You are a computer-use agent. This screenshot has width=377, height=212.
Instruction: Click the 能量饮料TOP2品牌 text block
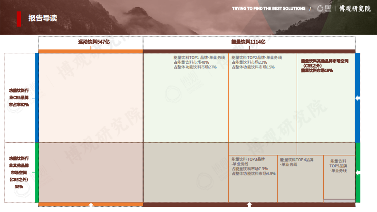[257, 62]
